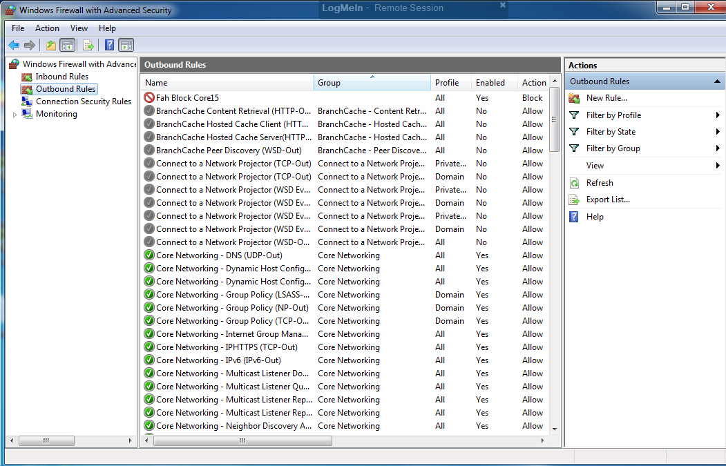Click the Export List toolbar icon
The image size is (726, 466).
[88, 45]
